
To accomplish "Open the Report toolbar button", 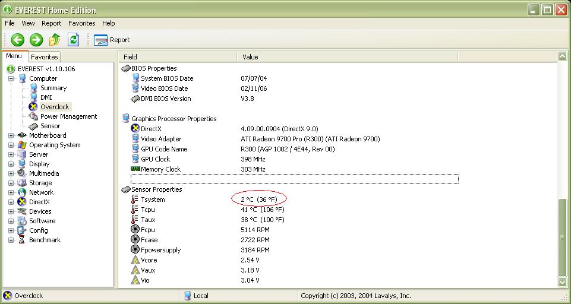I will click(x=112, y=40).
